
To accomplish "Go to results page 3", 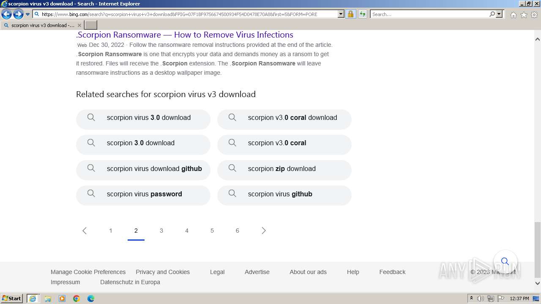I will [161, 231].
